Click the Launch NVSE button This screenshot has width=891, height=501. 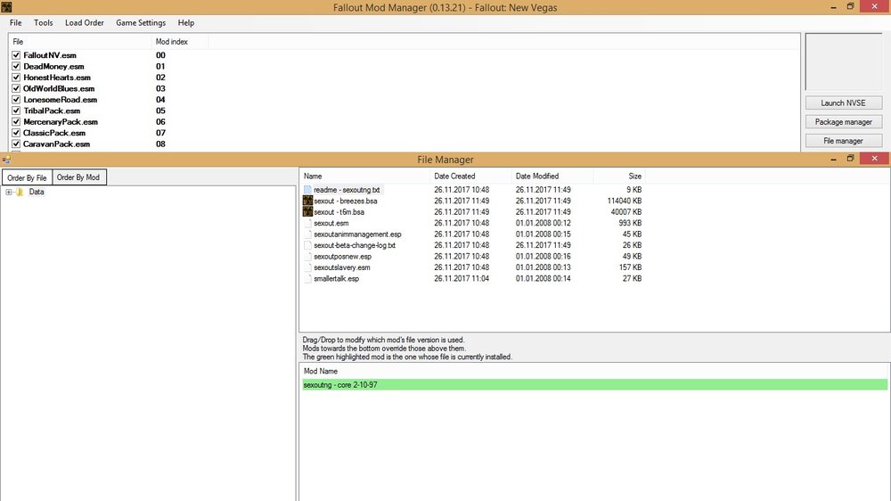pos(843,103)
